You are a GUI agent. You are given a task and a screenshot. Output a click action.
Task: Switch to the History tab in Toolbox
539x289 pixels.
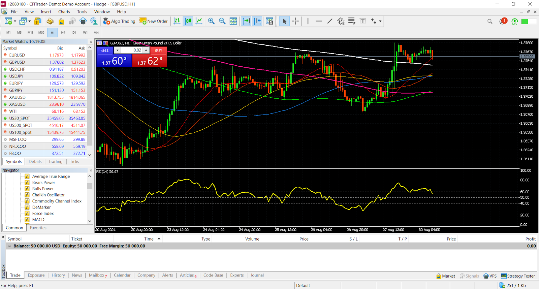click(58, 275)
